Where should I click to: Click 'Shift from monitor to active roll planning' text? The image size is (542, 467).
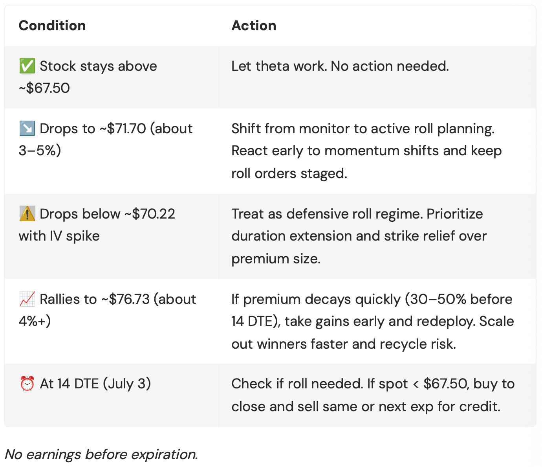tap(363, 129)
